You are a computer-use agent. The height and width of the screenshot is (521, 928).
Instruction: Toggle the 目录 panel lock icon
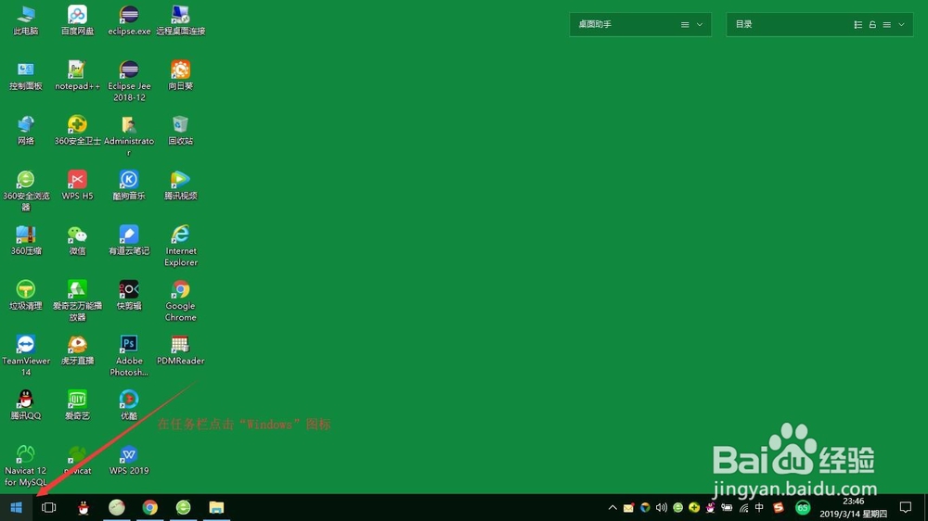click(x=872, y=25)
